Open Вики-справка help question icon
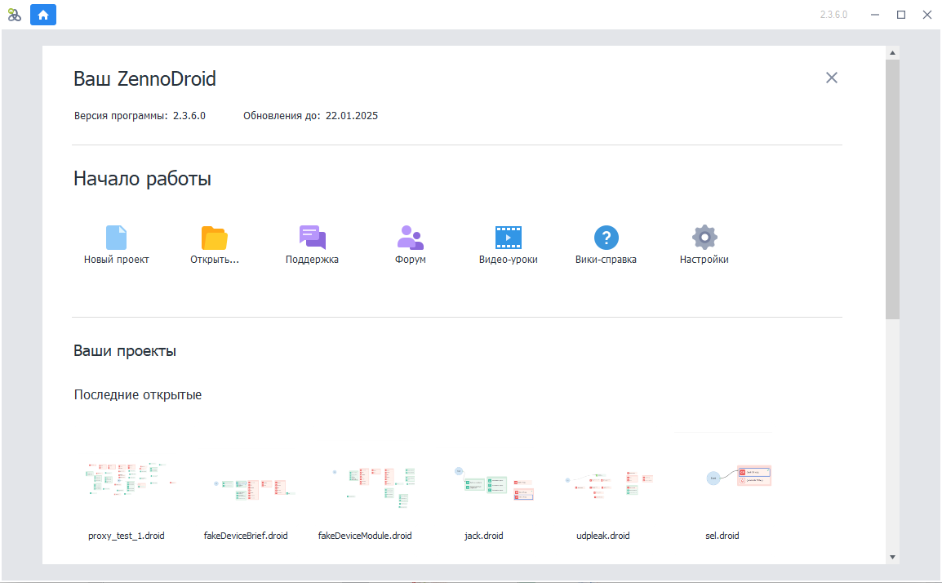The width and height of the screenshot is (942, 583). click(606, 238)
